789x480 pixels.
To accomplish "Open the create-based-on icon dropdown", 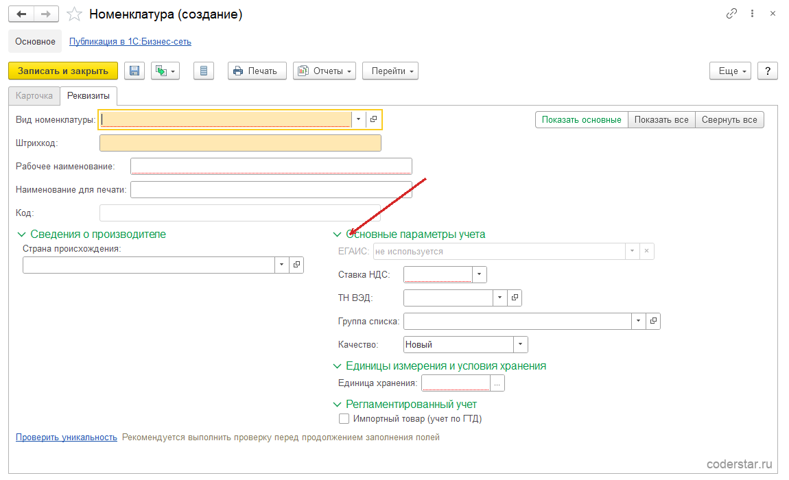I will pyautogui.click(x=165, y=71).
